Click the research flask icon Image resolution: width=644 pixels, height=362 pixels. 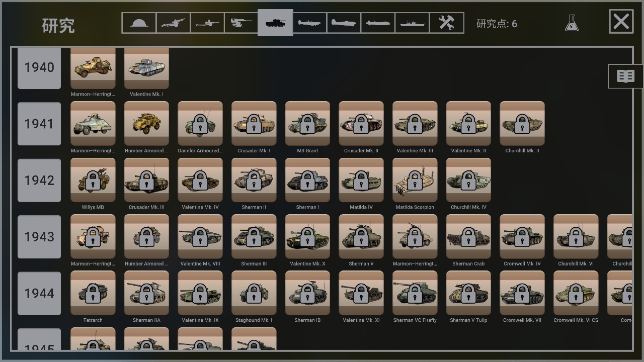pyautogui.click(x=572, y=23)
